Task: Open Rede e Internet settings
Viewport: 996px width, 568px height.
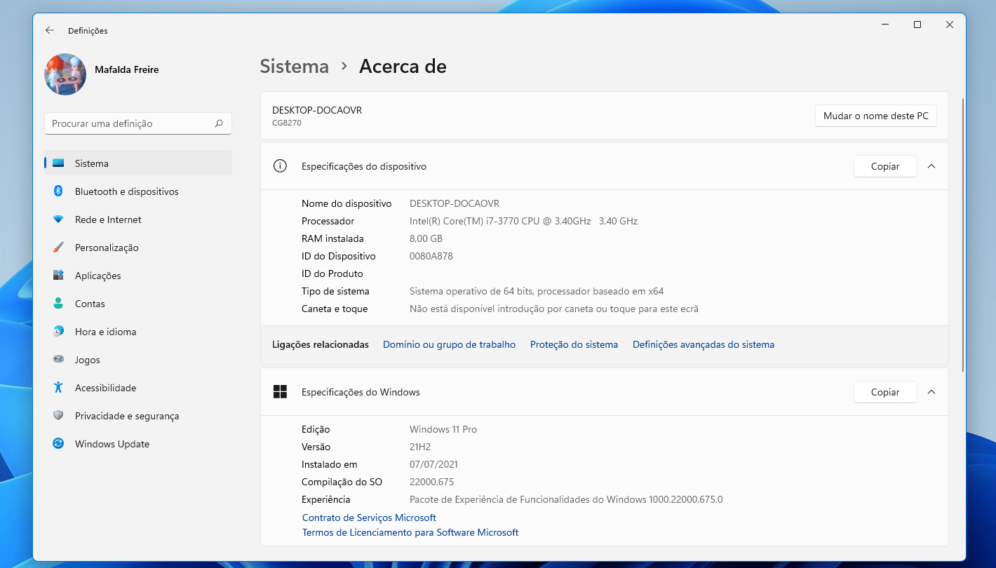Action: (108, 219)
